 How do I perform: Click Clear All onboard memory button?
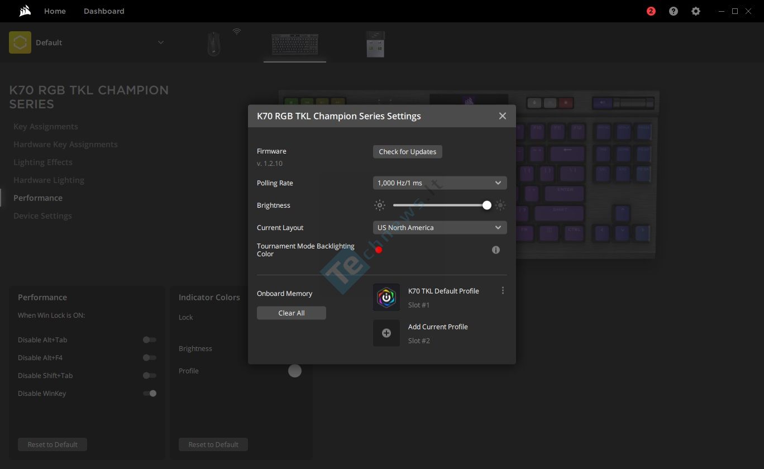pyautogui.click(x=292, y=313)
